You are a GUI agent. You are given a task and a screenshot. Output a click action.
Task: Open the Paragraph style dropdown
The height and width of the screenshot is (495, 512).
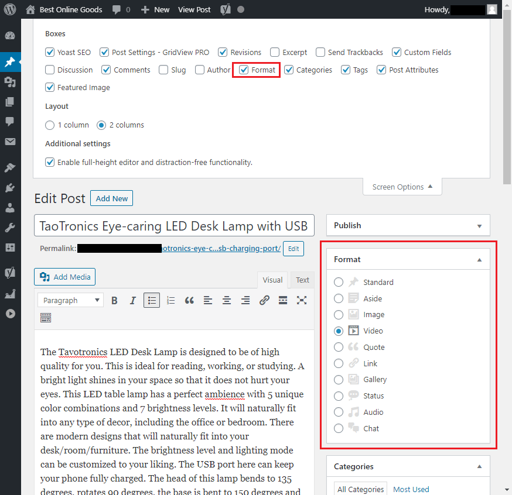(x=70, y=300)
